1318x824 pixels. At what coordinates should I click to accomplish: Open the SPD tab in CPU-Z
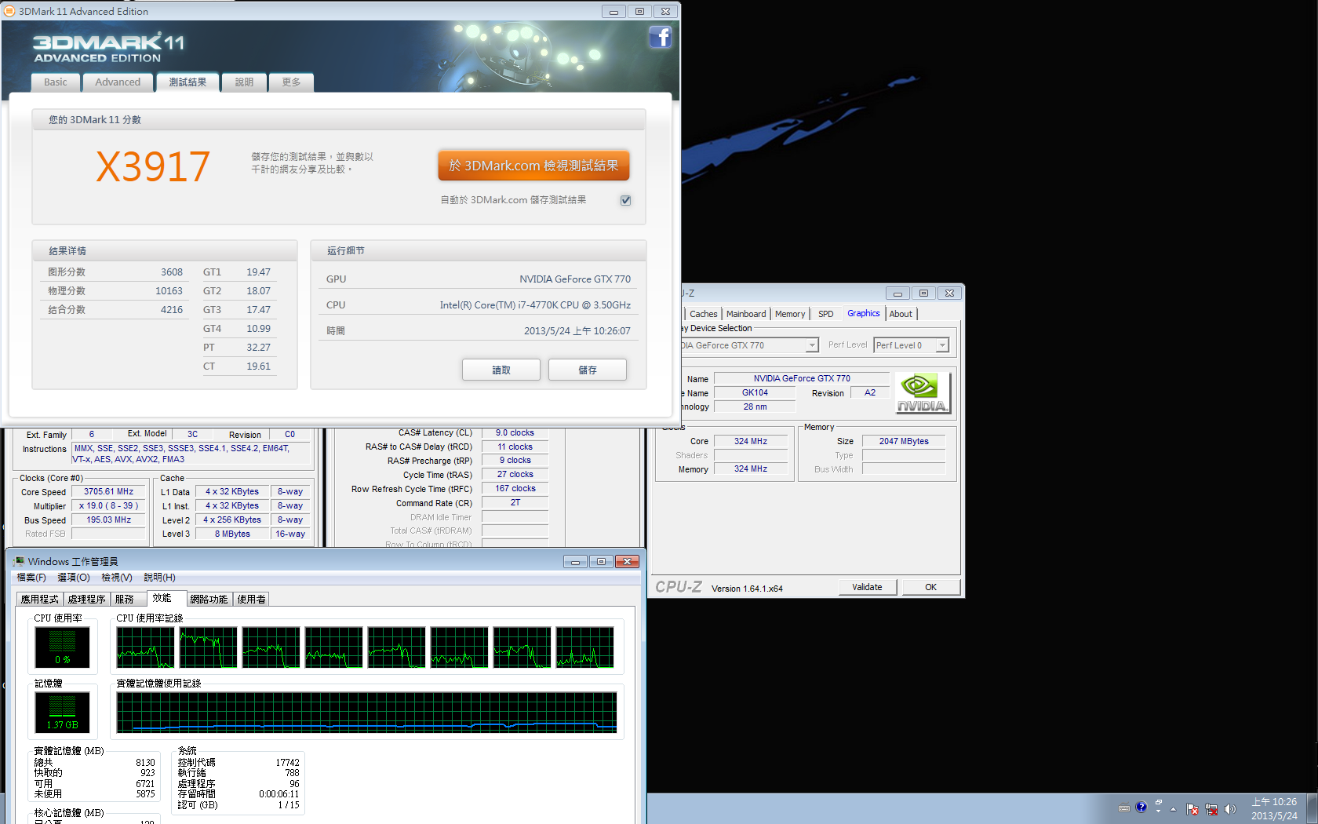tap(825, 314)
